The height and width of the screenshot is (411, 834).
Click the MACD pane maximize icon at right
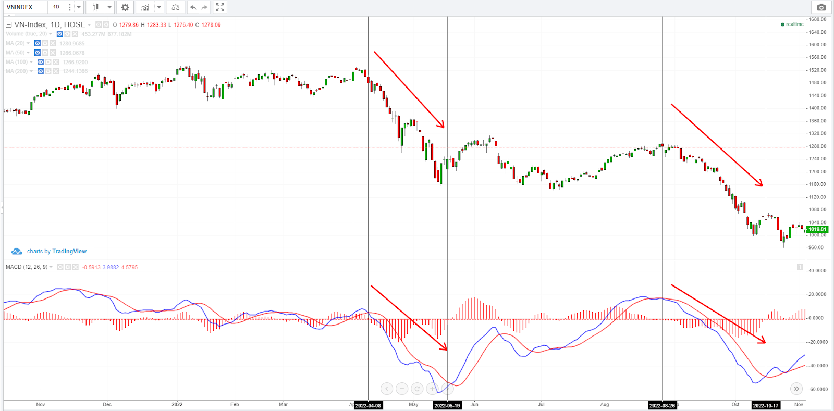(800, 267)
